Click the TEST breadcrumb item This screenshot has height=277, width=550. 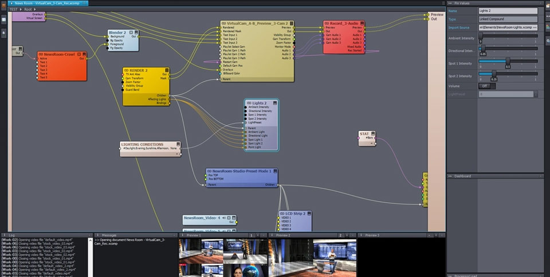coord(13,10)
